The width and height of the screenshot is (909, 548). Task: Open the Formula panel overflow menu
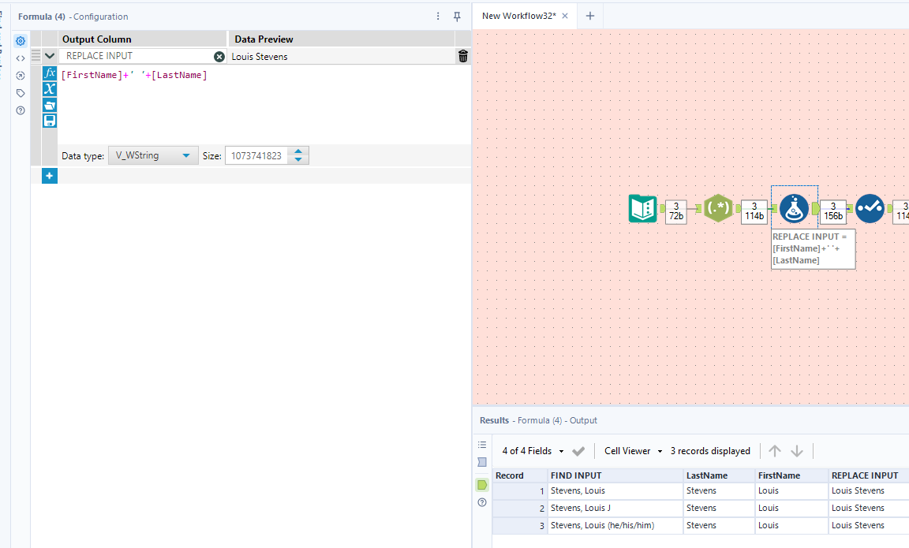click(x=438, y=16)
